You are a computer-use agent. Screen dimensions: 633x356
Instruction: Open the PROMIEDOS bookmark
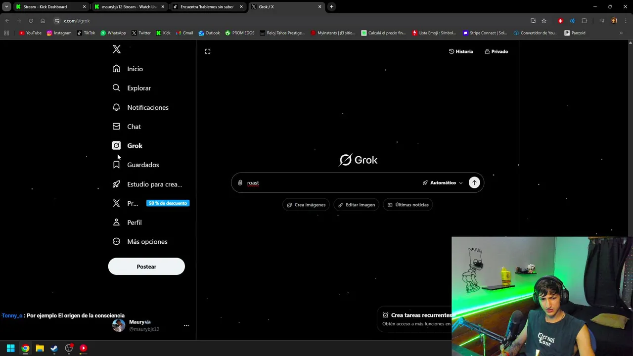240,33
